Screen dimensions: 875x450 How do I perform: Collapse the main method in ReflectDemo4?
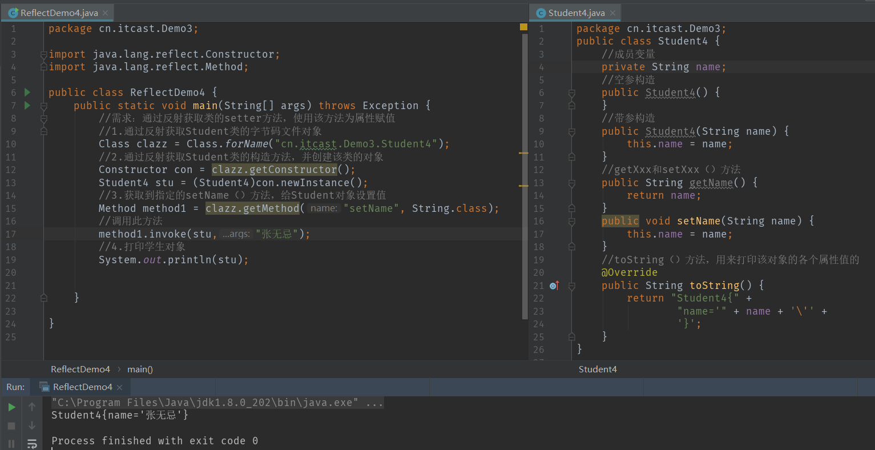43,106
